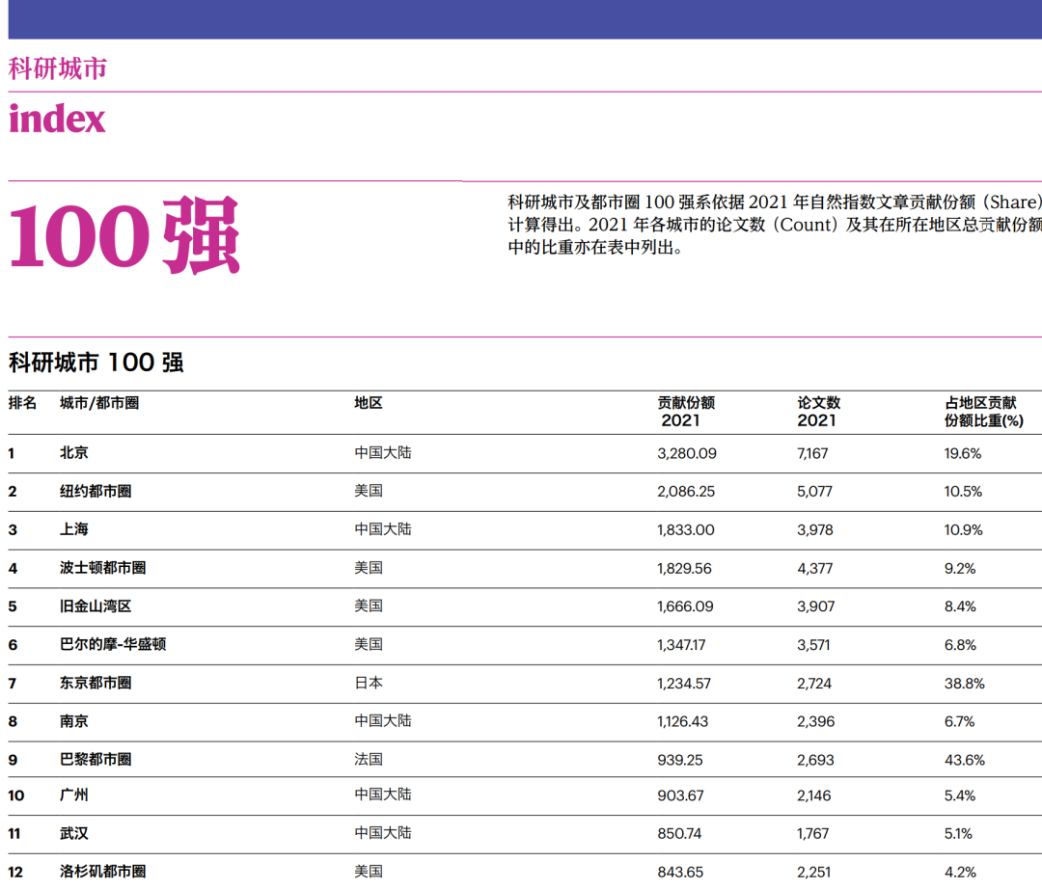Click the 科研城市 heading at top

click(58, 68)
